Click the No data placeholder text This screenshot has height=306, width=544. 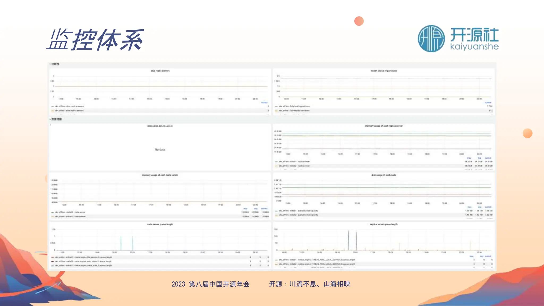(x=160, y=150)
